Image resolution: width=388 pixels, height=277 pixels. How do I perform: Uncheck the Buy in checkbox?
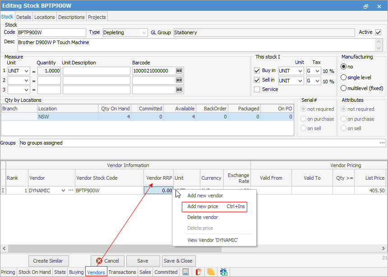coord(257,71)
